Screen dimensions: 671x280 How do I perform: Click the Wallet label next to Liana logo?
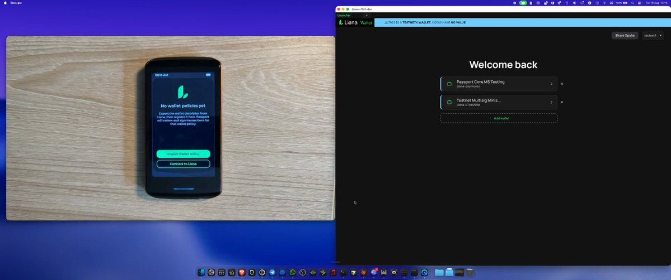[x=367, y=23]
